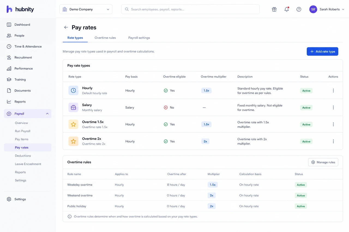Click the Fixed monthly salary description
This screenshot has width=349, height=232.
point(260,108)
